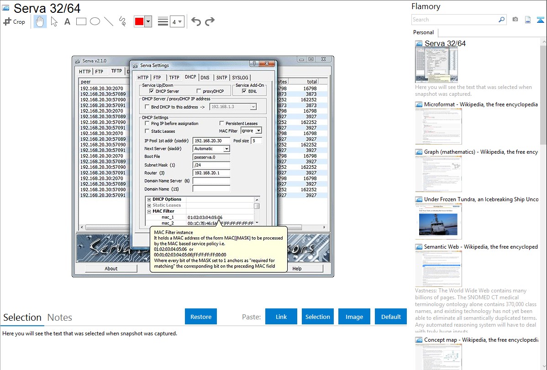The width and height of the screenshot is (547, 370).
Task: Click the camera snapshot icon
Action: (515, 20)
